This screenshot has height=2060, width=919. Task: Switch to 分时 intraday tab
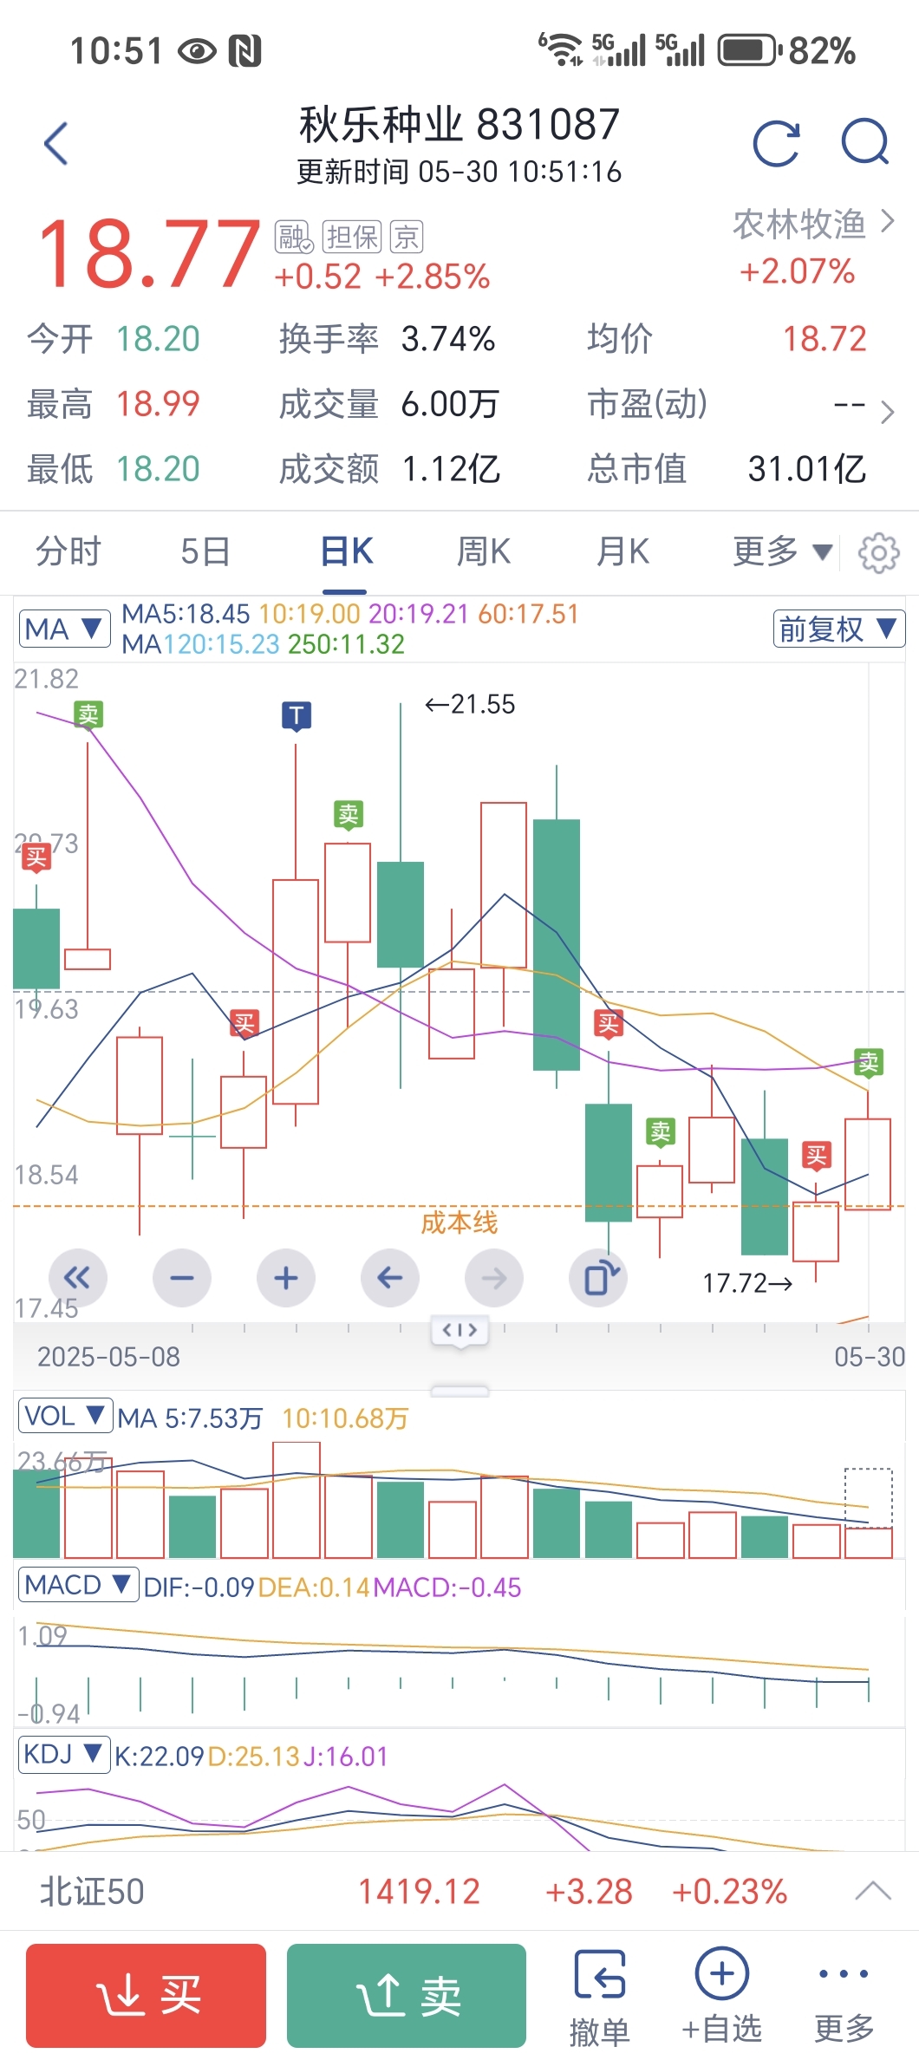(68, 551)
